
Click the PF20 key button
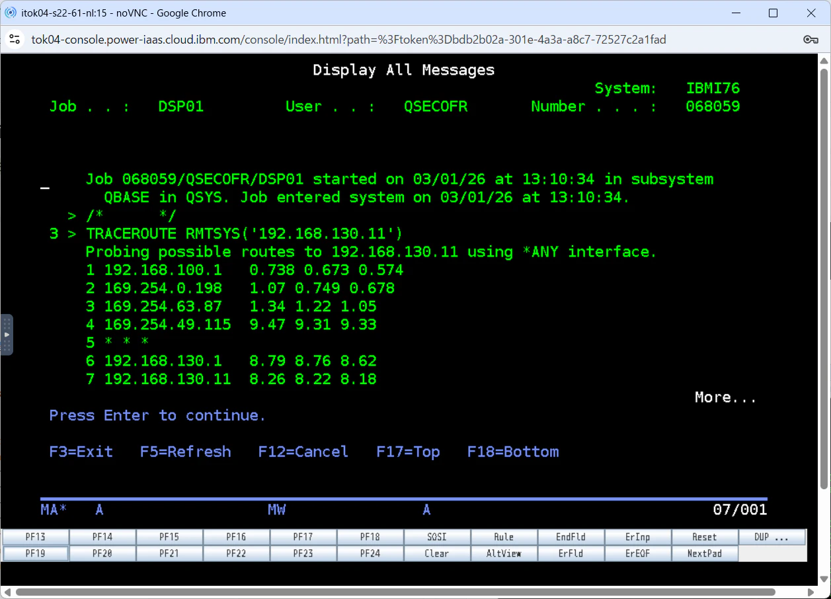tap(102, 553)
